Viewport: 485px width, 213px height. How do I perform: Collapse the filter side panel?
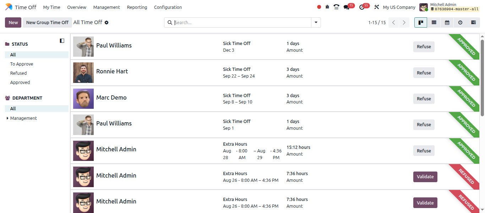pos(62,41)
